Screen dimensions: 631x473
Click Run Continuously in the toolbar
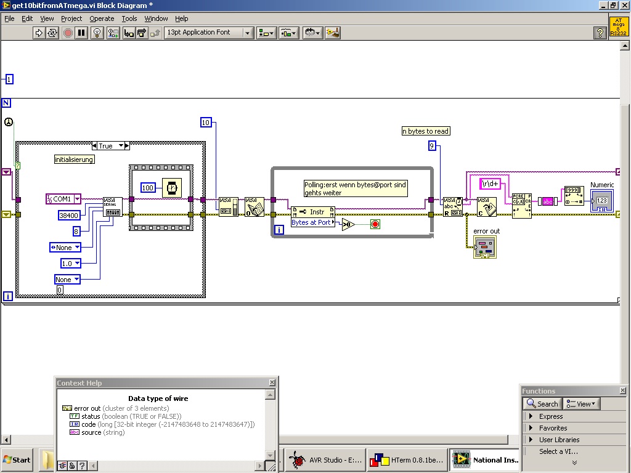[53, 33]
